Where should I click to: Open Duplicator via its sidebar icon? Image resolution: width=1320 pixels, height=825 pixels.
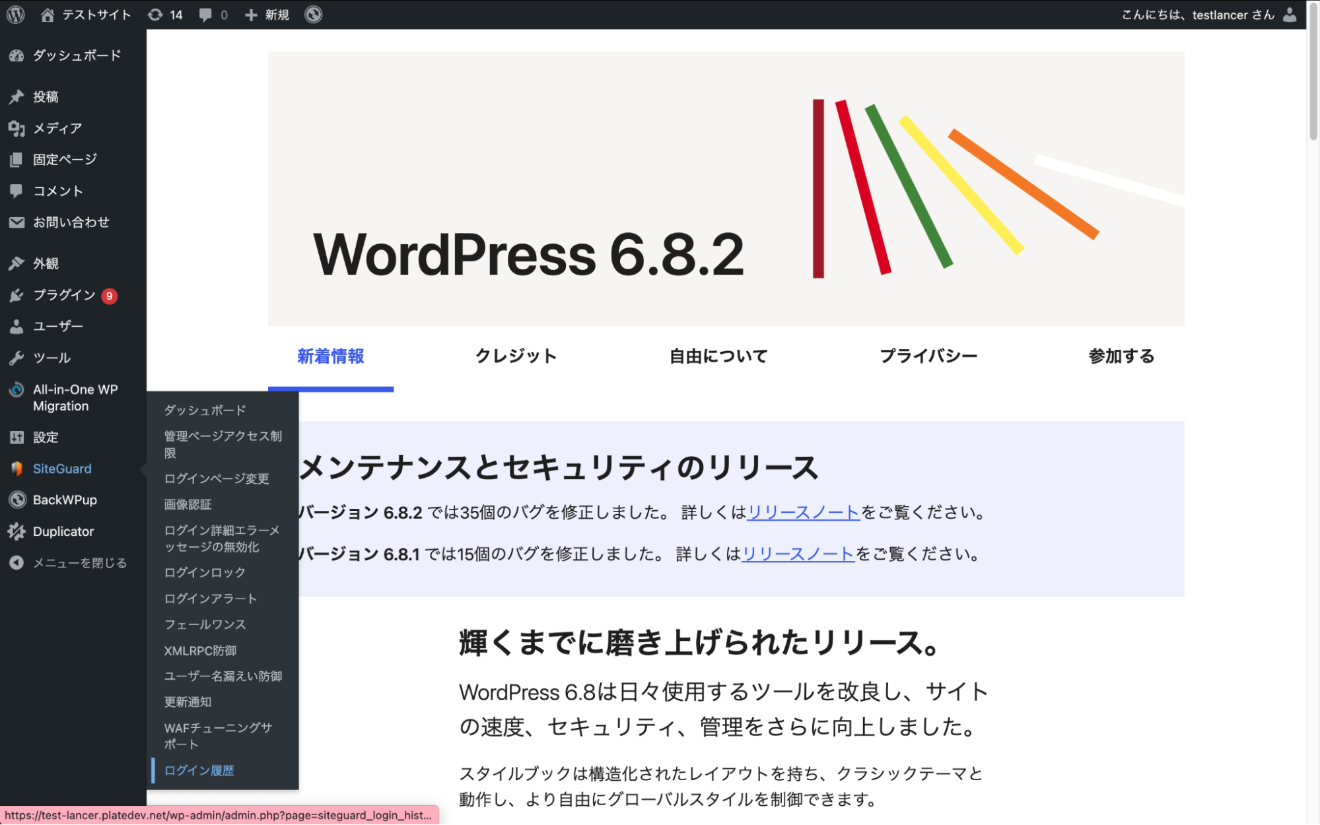point(16,531)
